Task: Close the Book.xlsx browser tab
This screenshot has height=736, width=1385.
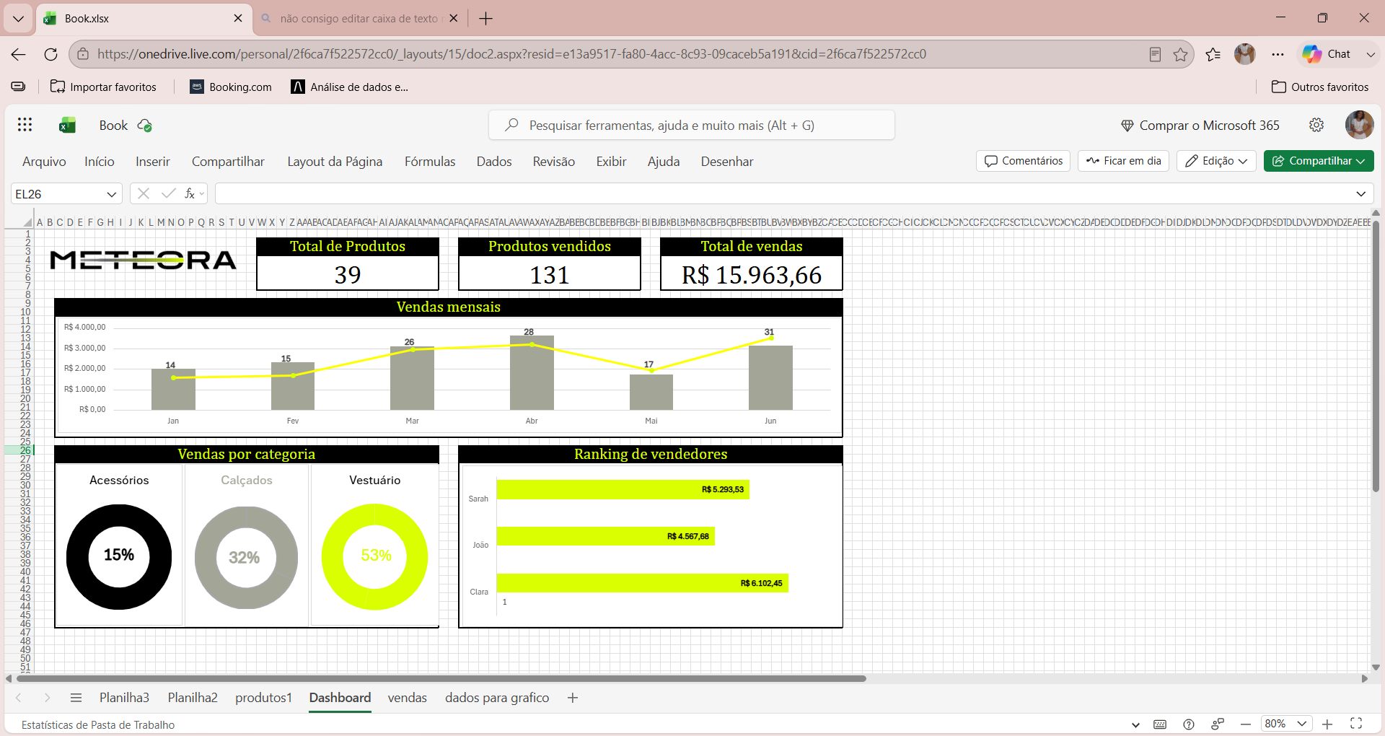Action: pos(238,19)
